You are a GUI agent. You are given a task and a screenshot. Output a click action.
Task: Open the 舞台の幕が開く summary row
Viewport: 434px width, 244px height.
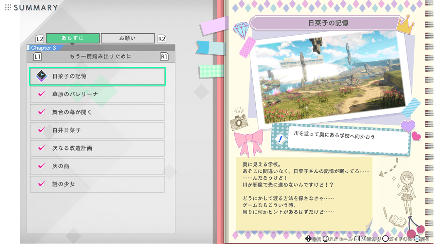pyautogui.click(x=97, y=112)
